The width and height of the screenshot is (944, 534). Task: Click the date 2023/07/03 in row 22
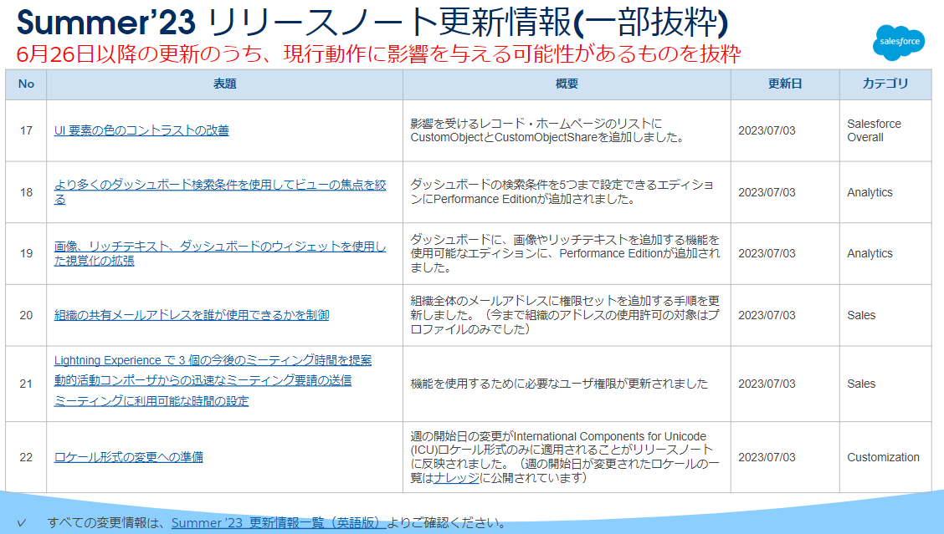pos(767,457)
